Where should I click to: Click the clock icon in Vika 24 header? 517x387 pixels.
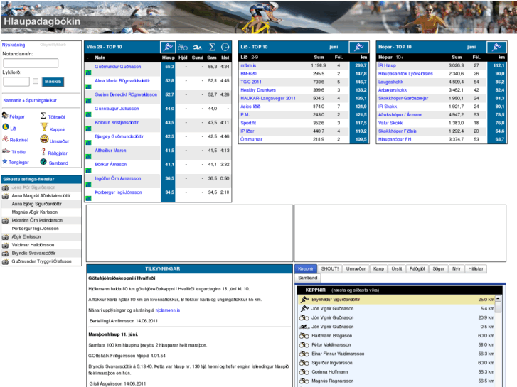225,47
